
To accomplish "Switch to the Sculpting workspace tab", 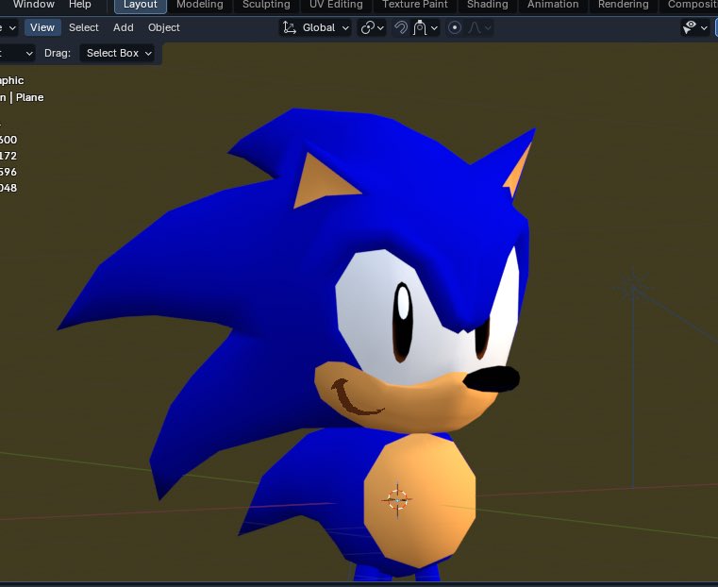I will click(x=266, y=5).
